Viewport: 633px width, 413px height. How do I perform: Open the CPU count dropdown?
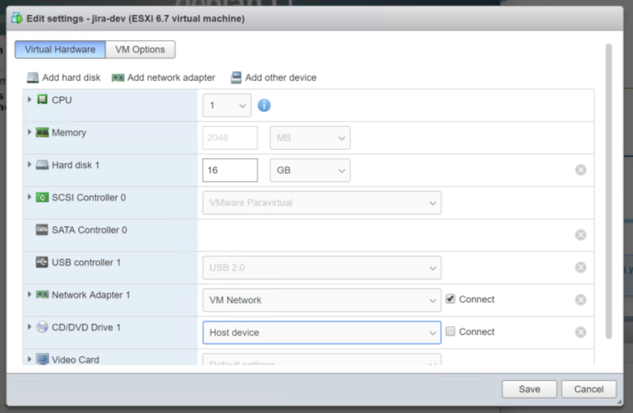tap(227, 105)
